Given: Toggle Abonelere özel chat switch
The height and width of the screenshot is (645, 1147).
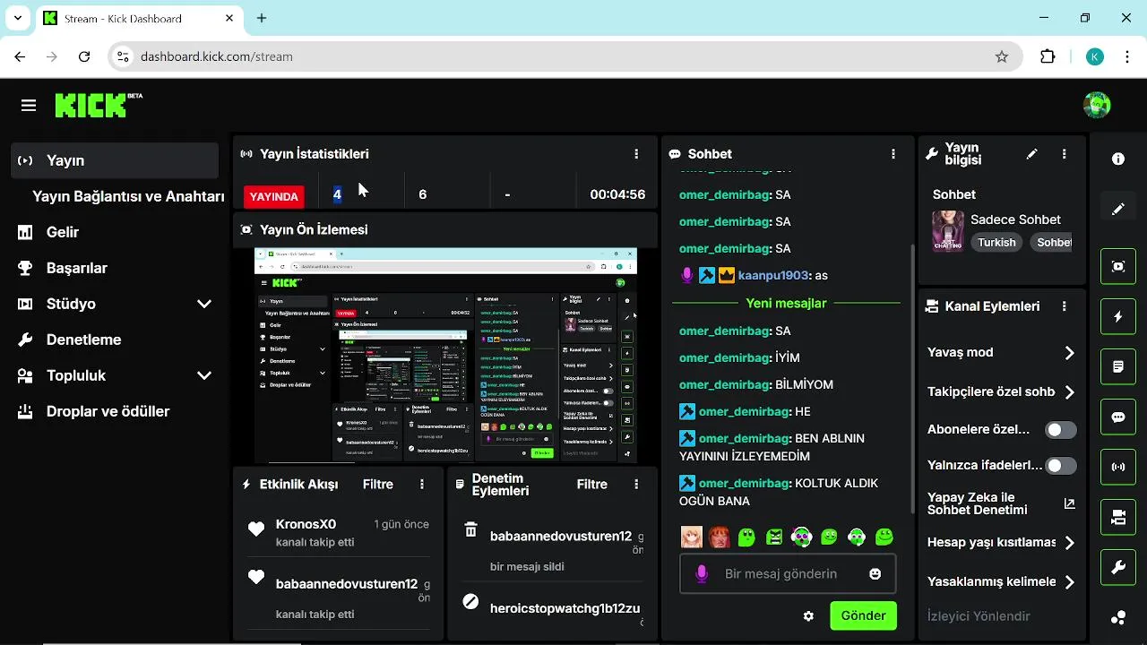Looking at the screenshot, I should pyautogui.click(x=1061, y=430).
